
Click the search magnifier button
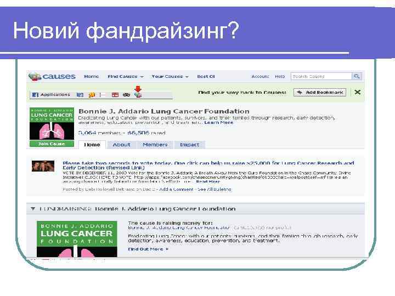tap(357, 76)
